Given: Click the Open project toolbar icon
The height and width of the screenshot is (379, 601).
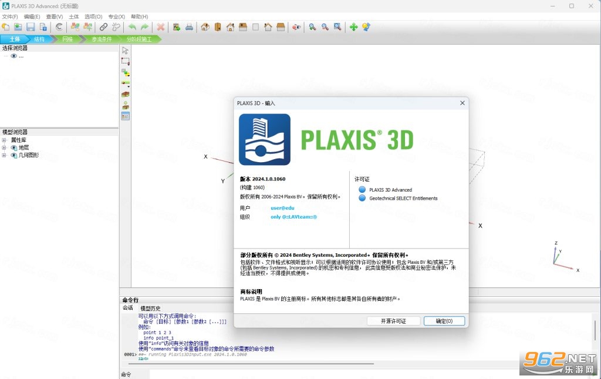Looking at the screenshot, I should point(18,27).
